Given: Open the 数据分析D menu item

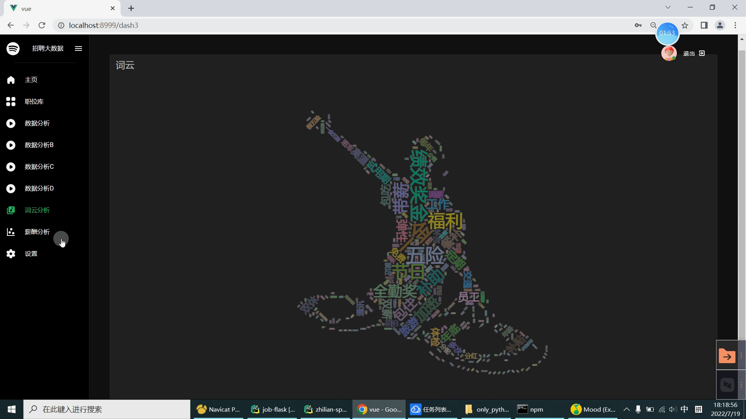Looking at the screenshot, I should point(39,189).
